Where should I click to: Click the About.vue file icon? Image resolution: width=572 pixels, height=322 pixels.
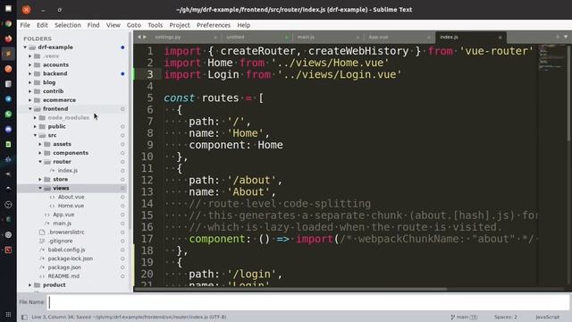(52, 197)
